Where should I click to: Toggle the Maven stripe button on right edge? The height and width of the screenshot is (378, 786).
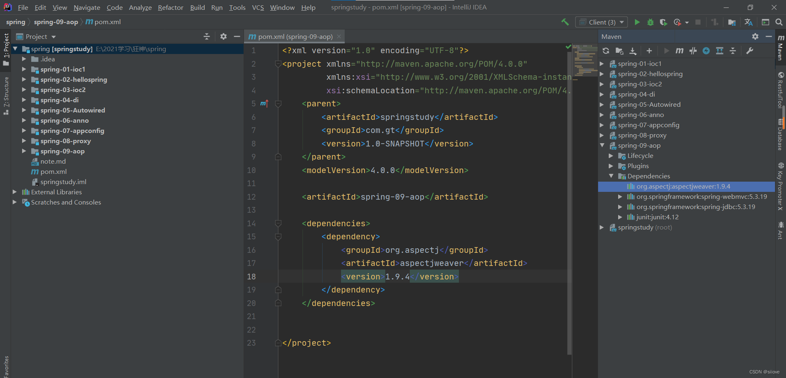pos(781,47)
